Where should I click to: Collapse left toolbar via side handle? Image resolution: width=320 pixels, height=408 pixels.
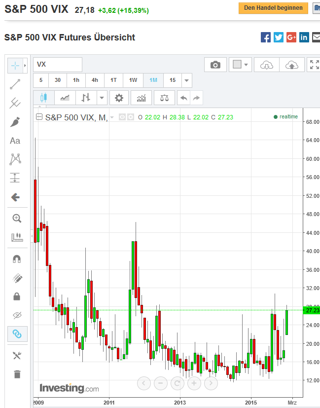[x=32, y=236]
